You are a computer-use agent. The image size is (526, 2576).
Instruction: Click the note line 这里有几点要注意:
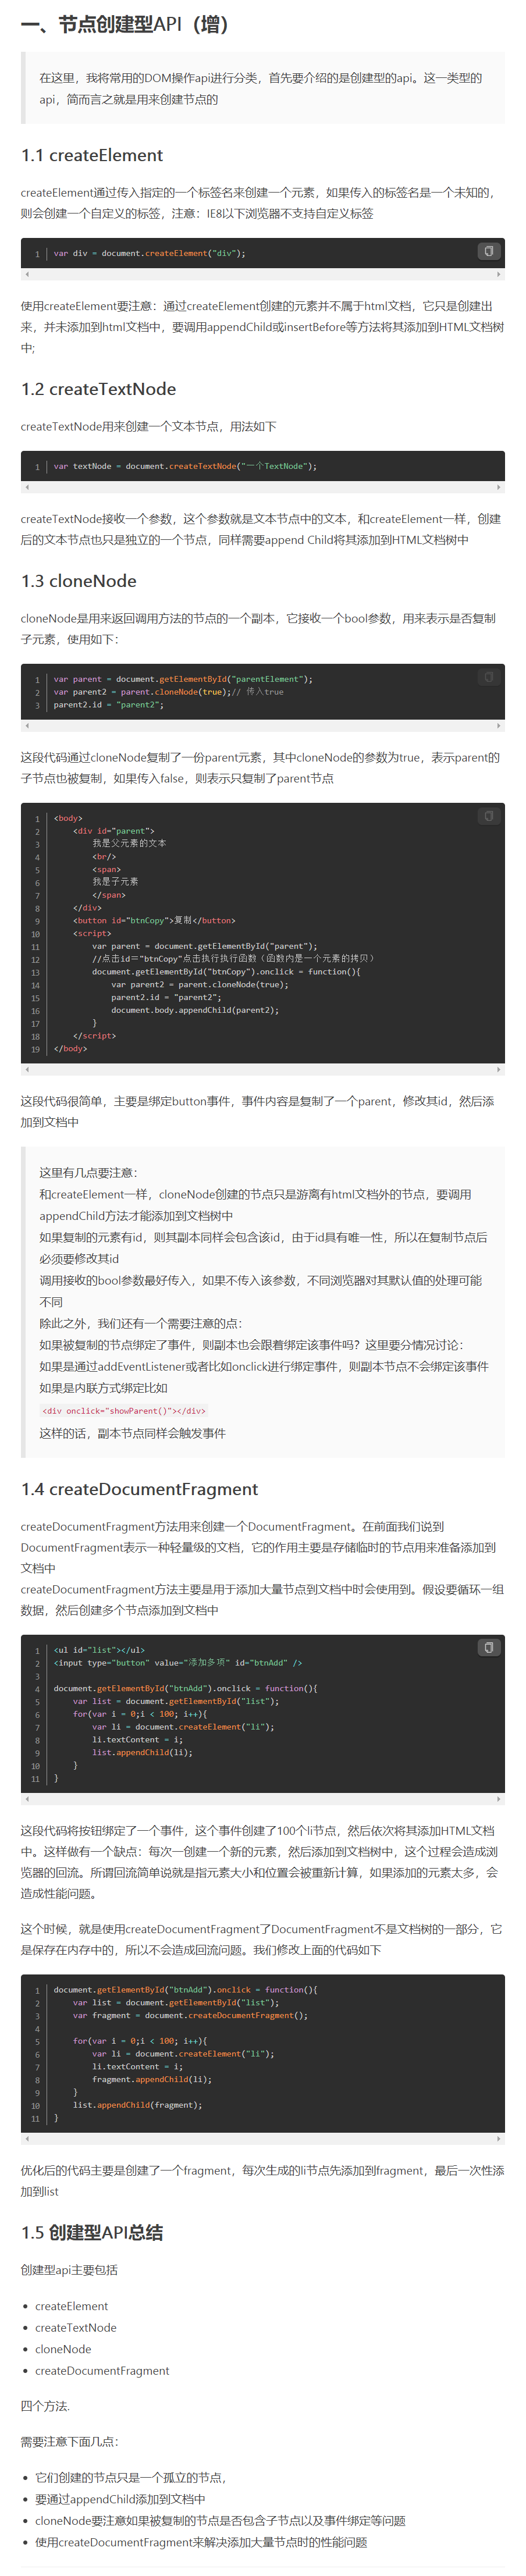click(x=88, y=1172)
